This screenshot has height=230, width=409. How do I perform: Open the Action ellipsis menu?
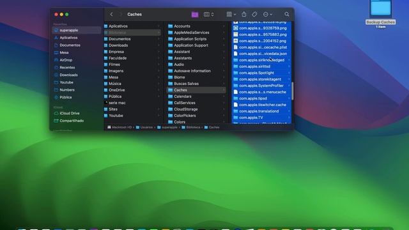tap(268, 14)
